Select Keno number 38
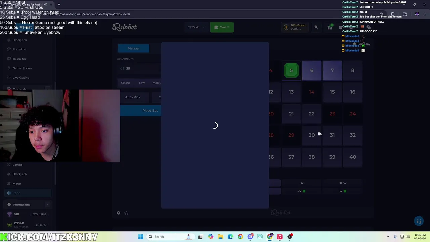The image size is (430, 242). pyautogui.click(x=312, y=157)
